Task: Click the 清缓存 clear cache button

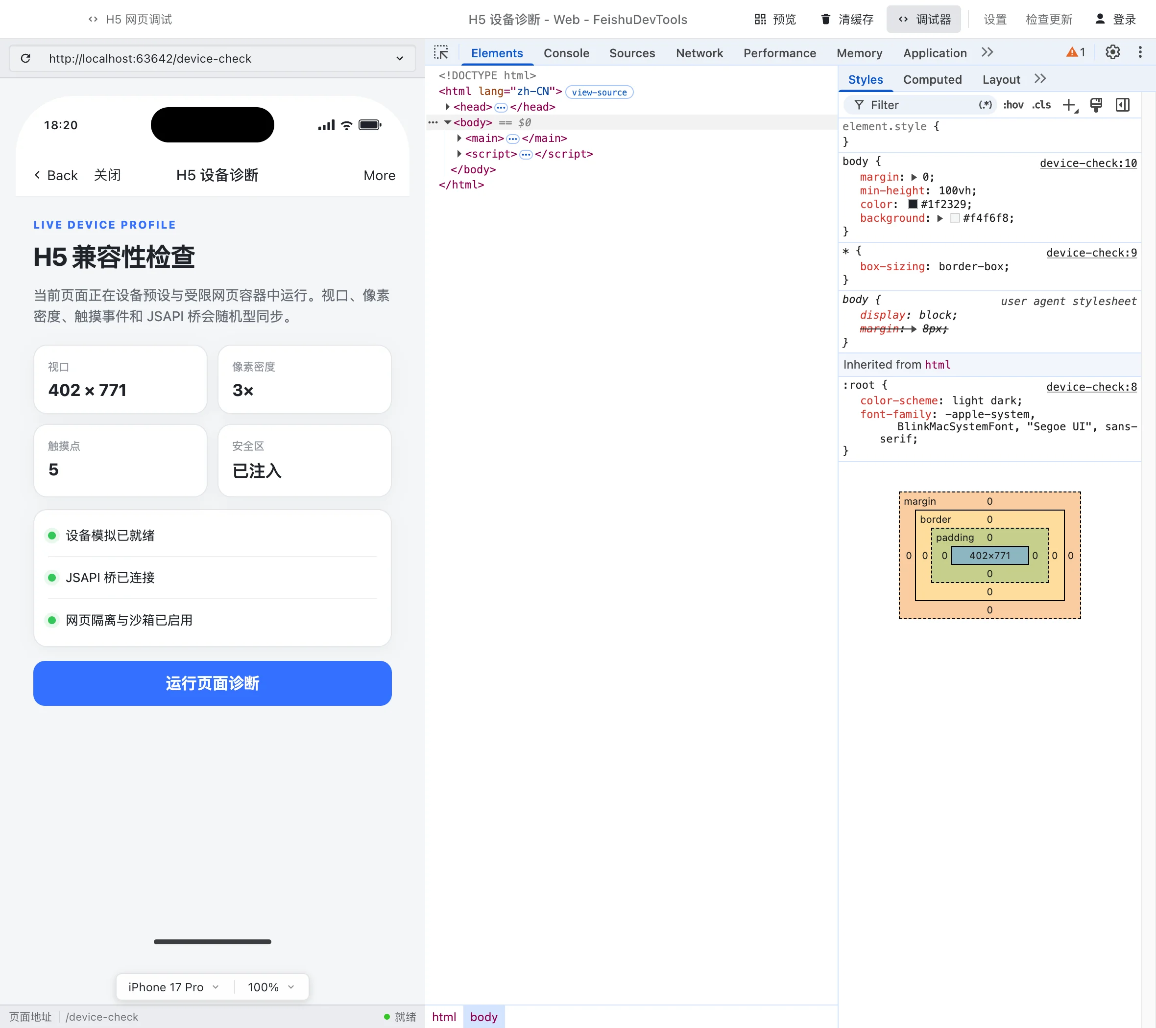Action: [x=846, y=19]
